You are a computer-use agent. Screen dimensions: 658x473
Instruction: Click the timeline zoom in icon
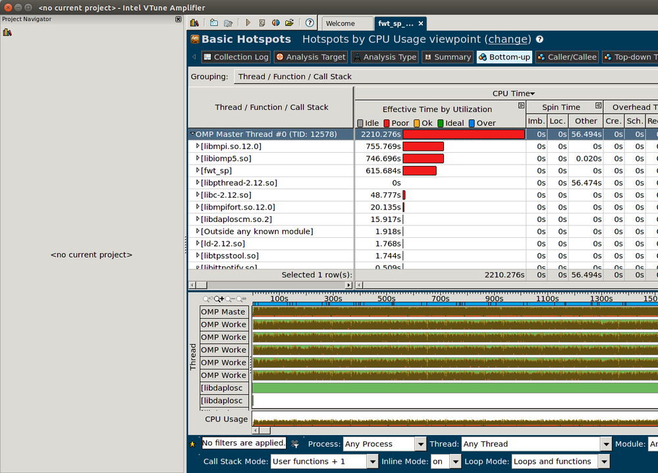[219, 299]
